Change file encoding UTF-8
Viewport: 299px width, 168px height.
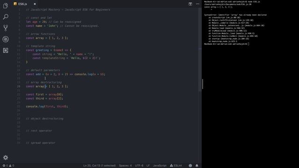point(139,166)
